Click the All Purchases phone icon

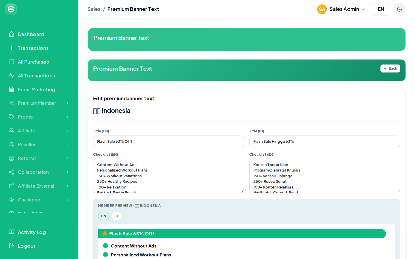12,62
